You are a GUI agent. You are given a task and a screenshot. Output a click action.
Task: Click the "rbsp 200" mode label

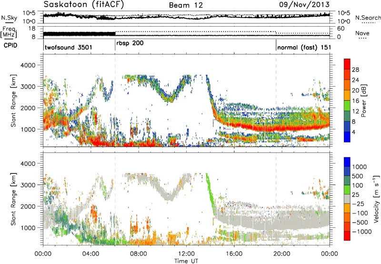click(x=130, y=43)
